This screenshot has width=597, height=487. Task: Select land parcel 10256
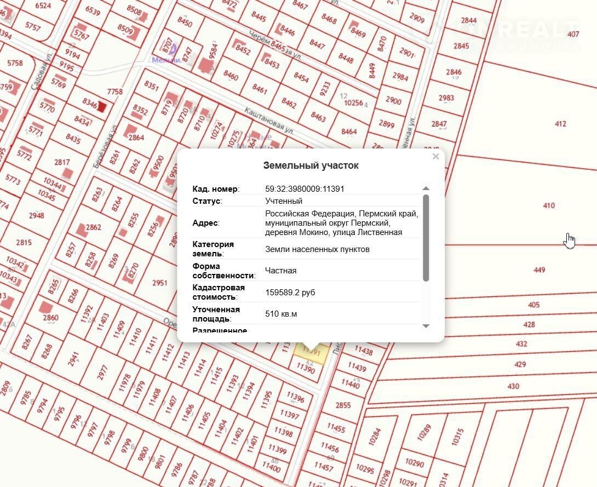tap(353, 102)
